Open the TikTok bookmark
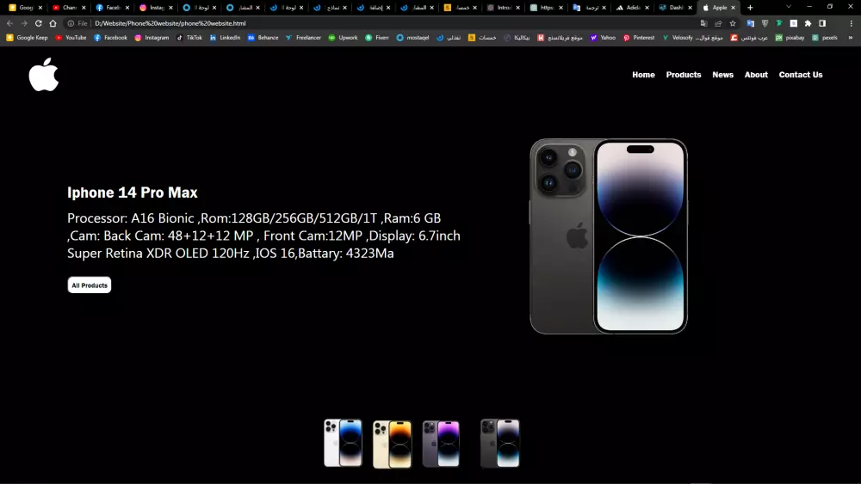Viewport: 861px width, 484px height. [189, 38]
